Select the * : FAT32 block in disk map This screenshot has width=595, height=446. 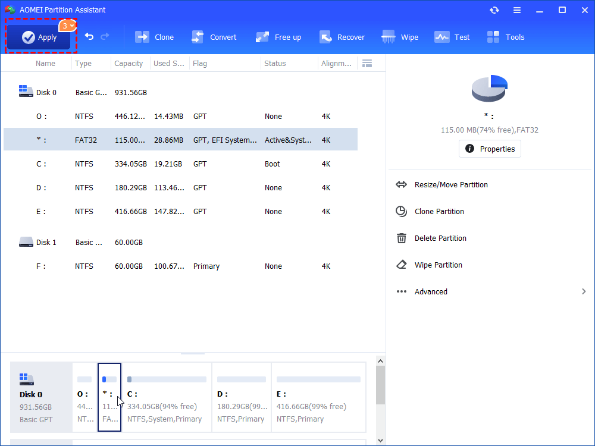[x=109, y=397]
